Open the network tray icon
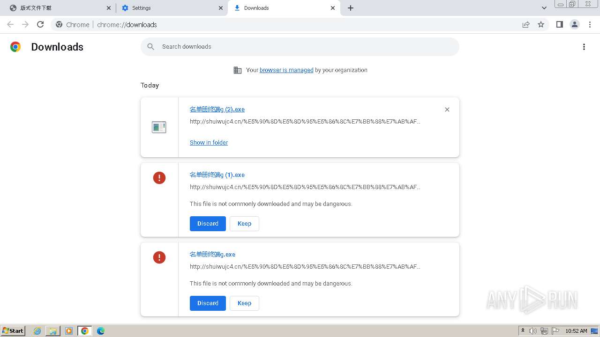 coord(544,331)
